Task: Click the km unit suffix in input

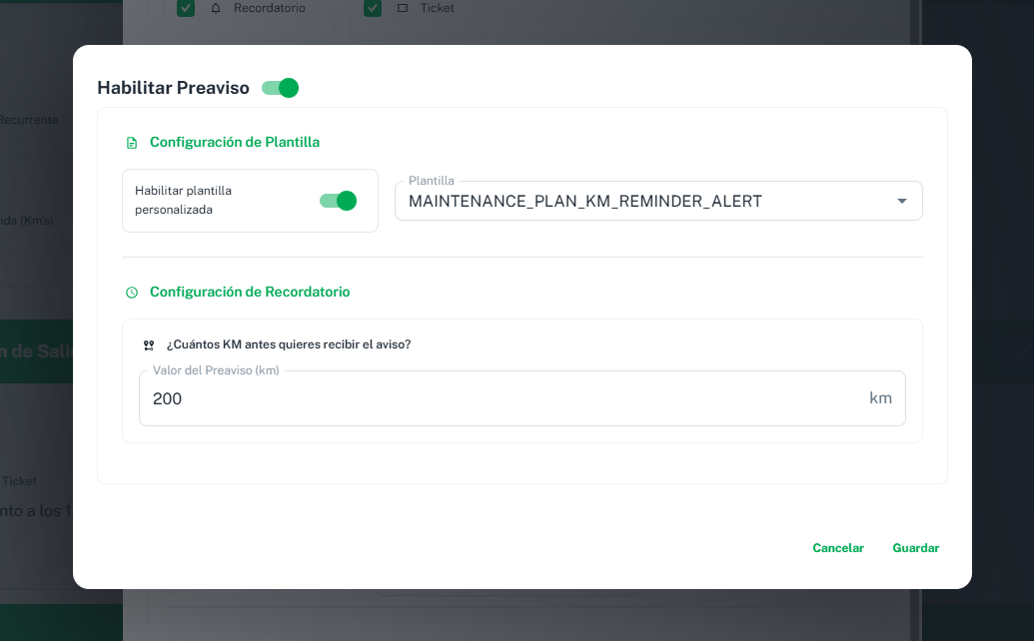Action: (880, 398)
